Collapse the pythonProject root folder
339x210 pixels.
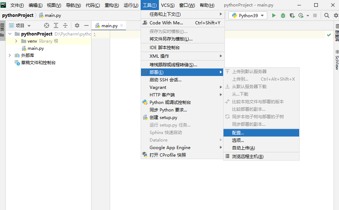point(9,34)
